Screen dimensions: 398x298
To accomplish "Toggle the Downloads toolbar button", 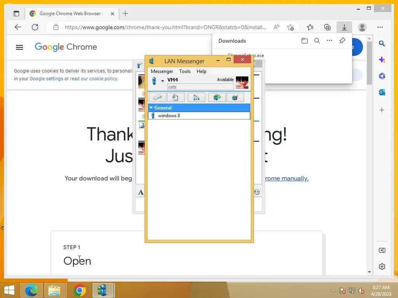I will [x=344, y=27].
